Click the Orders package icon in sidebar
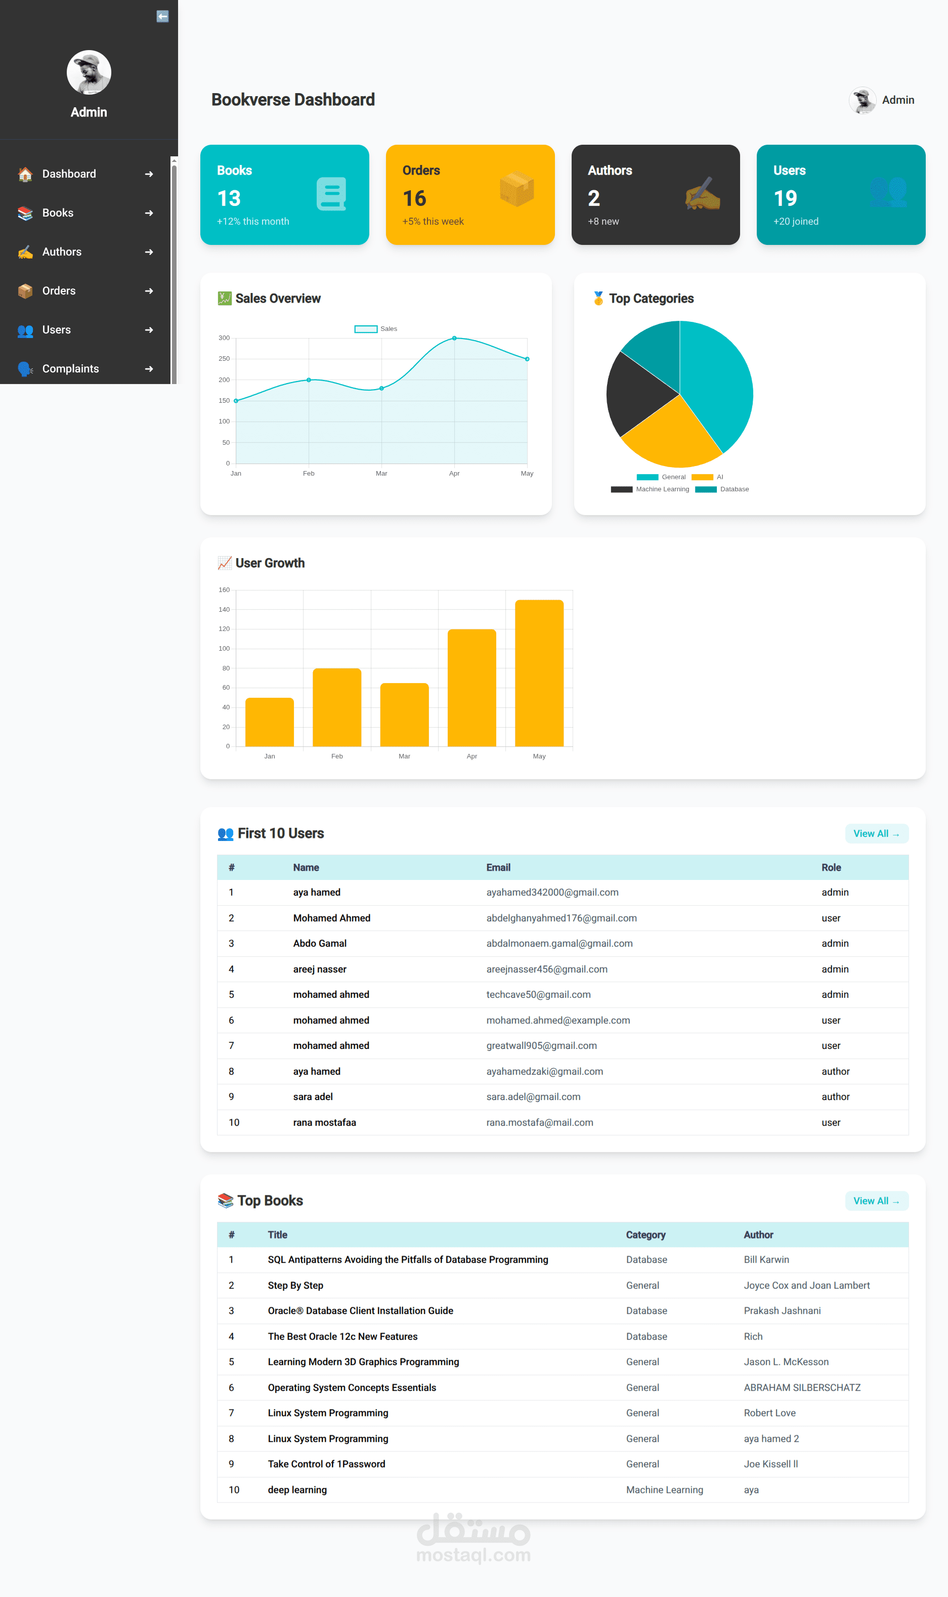948x1597 pixels. (x=25, y=290)
